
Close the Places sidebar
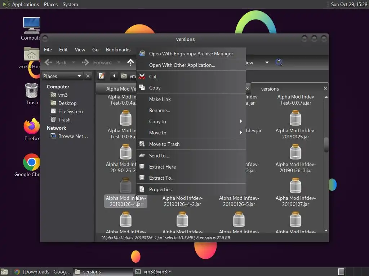(88, 76)
